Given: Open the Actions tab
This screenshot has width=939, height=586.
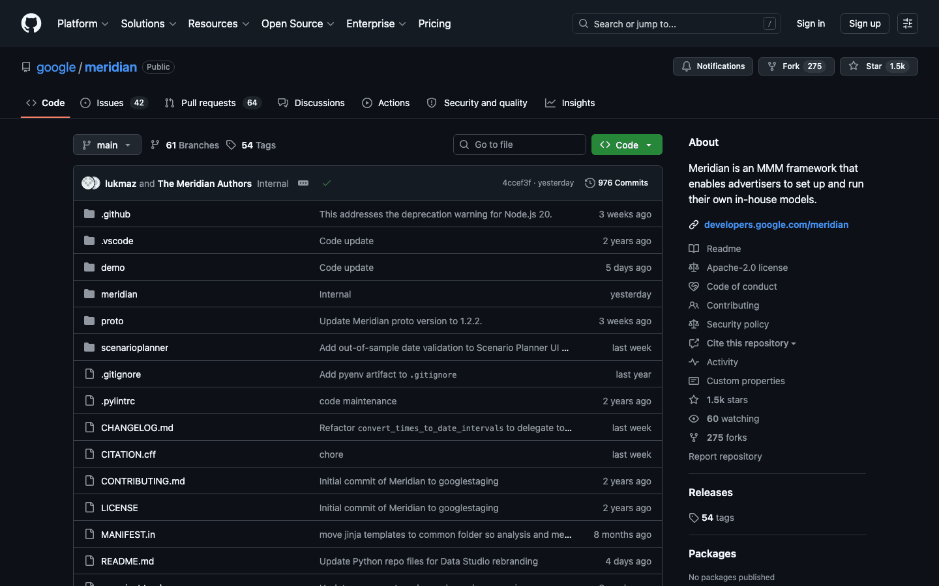Looking at the screenshot, I should click(386, 103).
